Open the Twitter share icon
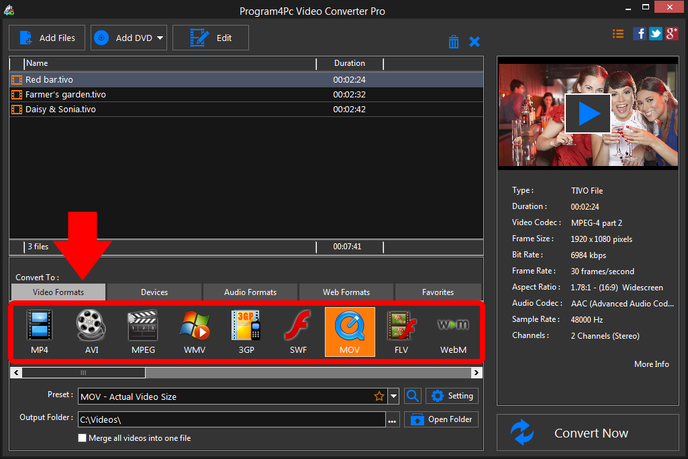 pos(656,34)
